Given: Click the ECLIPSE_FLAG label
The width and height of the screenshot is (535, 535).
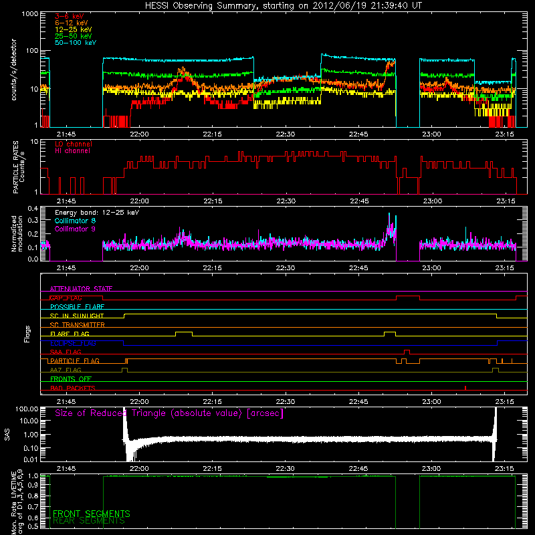Looking at the screenshot, I should [x=73, y=343].
